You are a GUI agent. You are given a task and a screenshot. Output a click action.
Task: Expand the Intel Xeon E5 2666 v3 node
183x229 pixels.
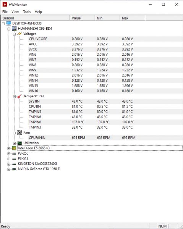pos(9,148)
